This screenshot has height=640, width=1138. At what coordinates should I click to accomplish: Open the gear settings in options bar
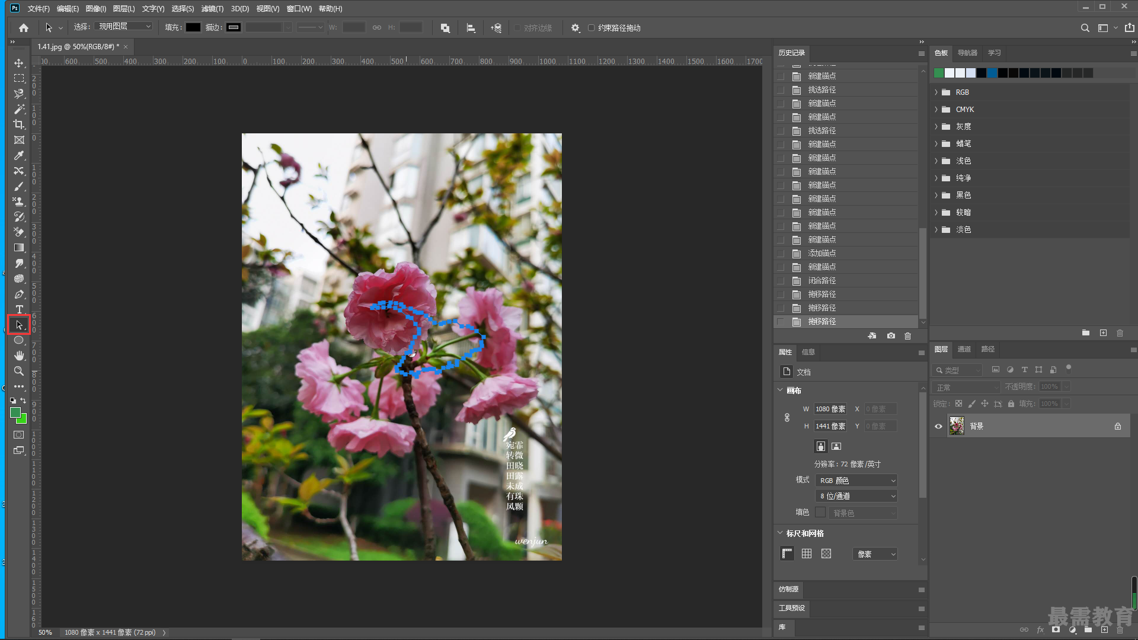[x=575, y=28]
